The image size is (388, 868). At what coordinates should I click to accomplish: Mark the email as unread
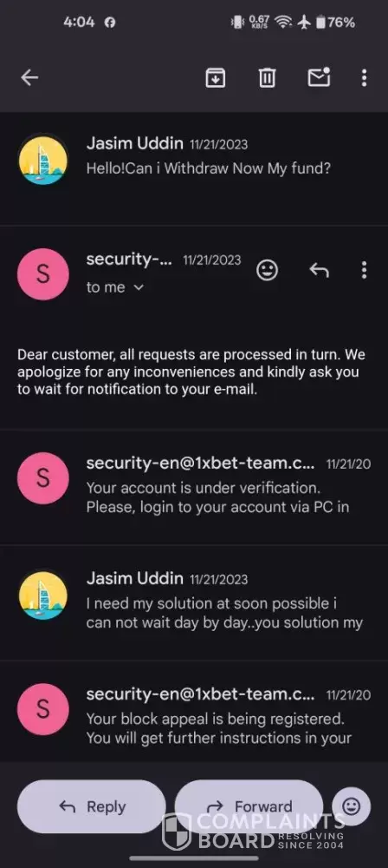pos(319,77)
